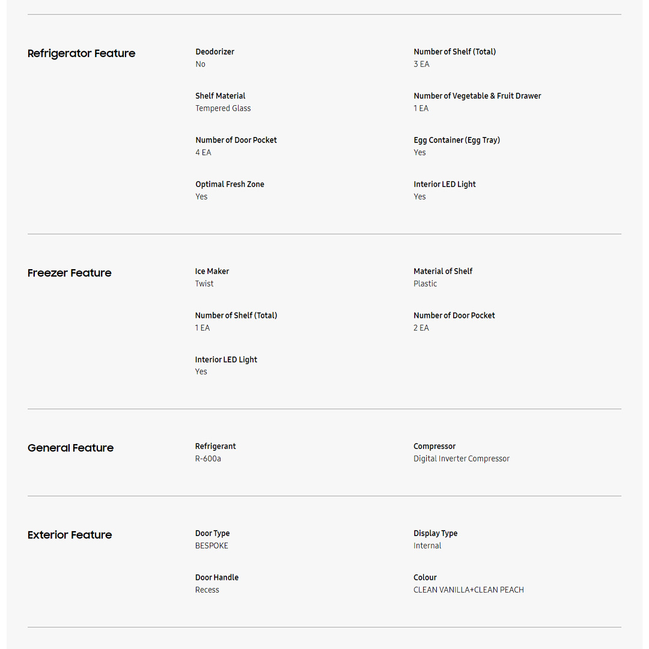Click the Tempered Glass value text
The height and width of the screenshot is (649, 649).
coord(223,108)
